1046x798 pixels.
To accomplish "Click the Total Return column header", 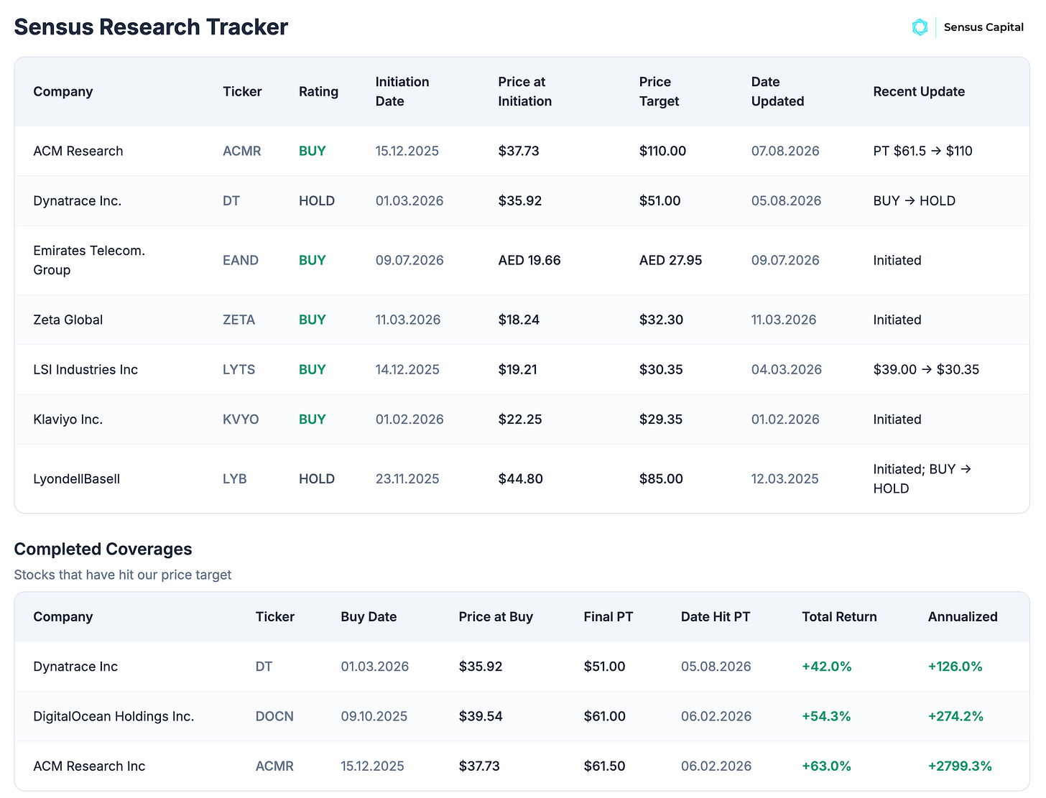I will click(839, 617).
